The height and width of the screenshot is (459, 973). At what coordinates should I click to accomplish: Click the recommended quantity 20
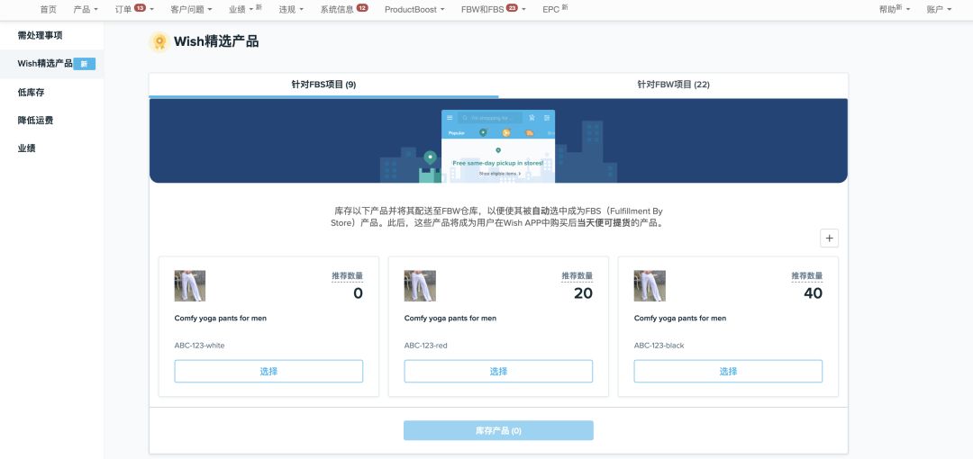click(583, 293)
